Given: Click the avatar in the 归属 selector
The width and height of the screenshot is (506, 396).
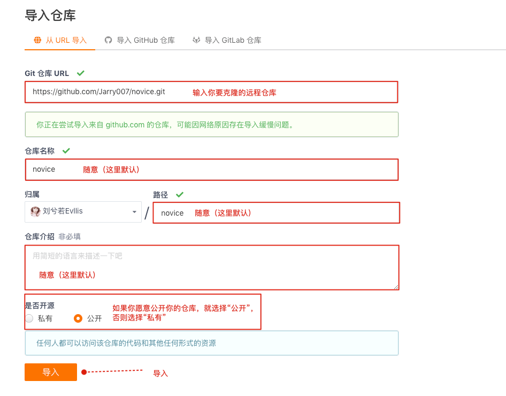Looking at the screenshot, I should 35,212.
